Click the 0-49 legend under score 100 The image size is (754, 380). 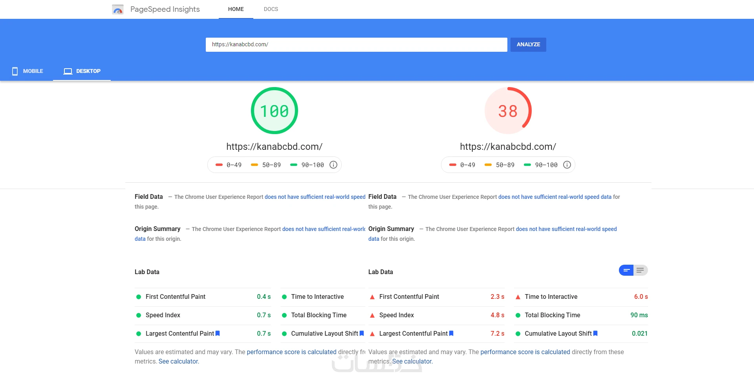click(x=229, y=165)
